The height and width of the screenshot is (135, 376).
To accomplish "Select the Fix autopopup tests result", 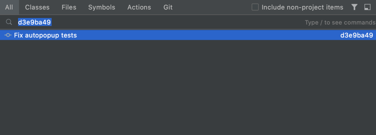I will (x=45, y=35).
